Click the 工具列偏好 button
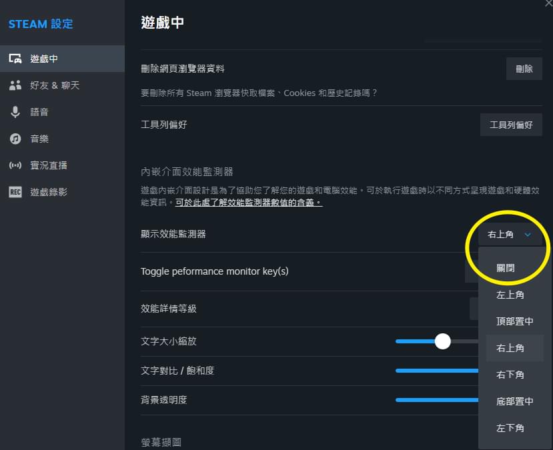 pos(511,125)
